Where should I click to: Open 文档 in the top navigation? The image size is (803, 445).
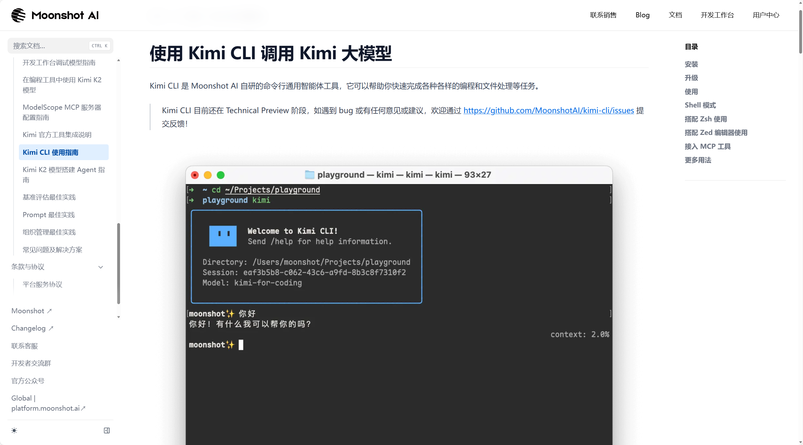click(x=675, y=15)
